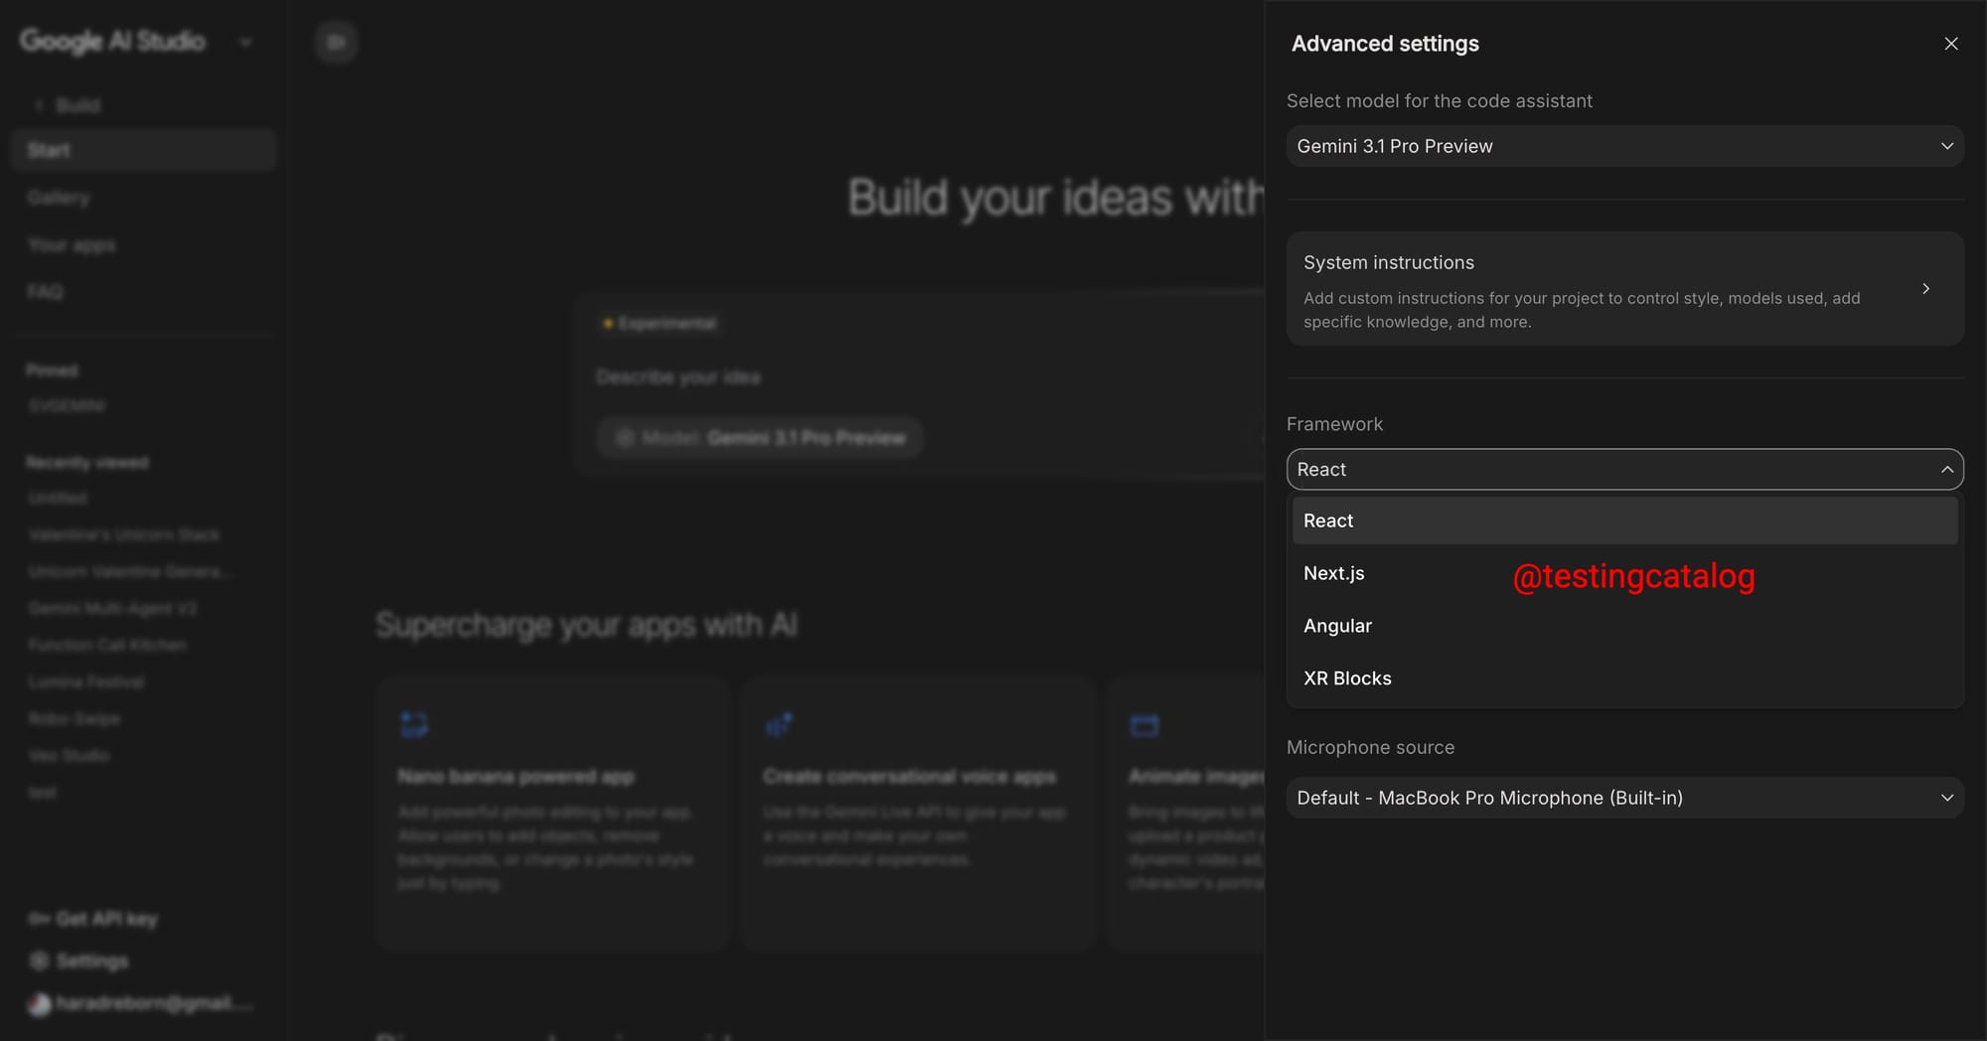Screen dimensions: 1987x1041
Task: Click the panel toggle icon above the canvas
Action: [336, 42]
